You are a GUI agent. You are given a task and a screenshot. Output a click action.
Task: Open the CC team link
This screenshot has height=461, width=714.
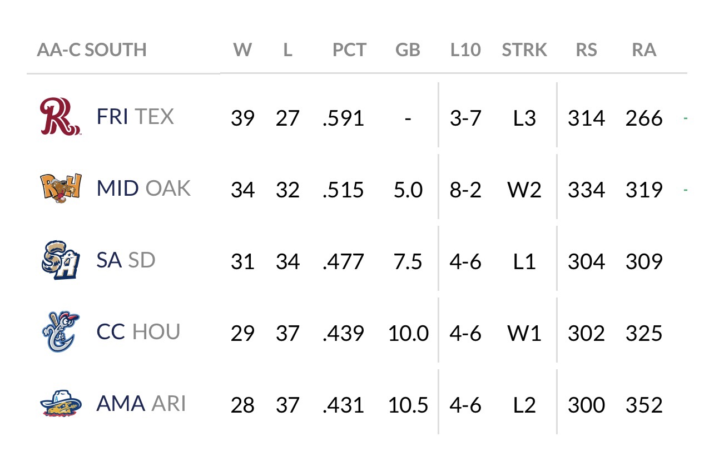coord(111,332)
